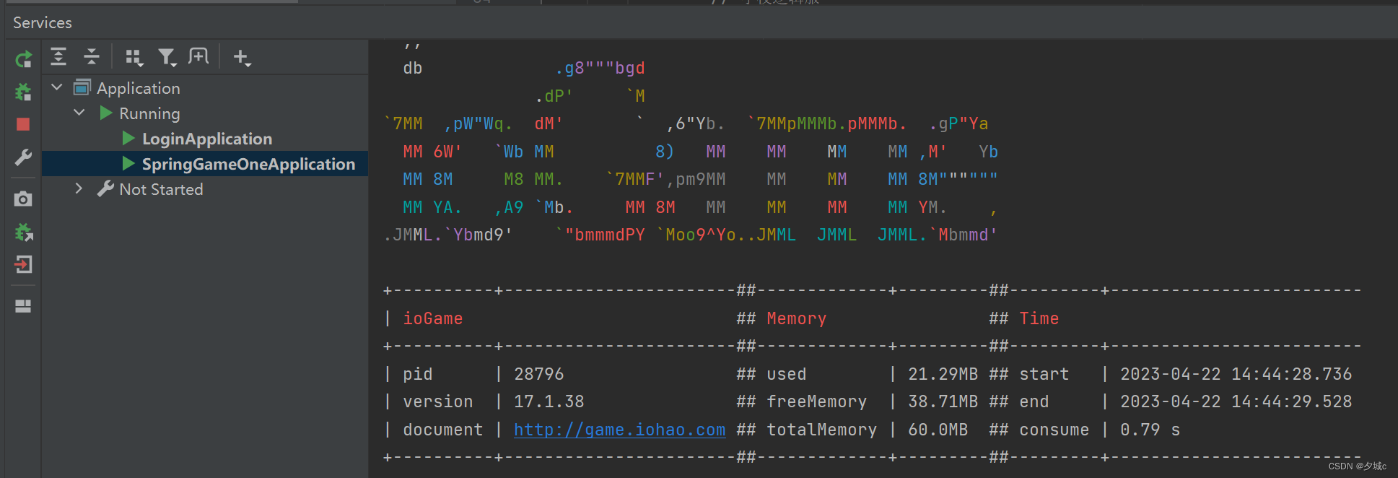This screenshot has height=478, width=1398.
Task: Click used memory value 21.29MB
Action: (x=943, y=374)
